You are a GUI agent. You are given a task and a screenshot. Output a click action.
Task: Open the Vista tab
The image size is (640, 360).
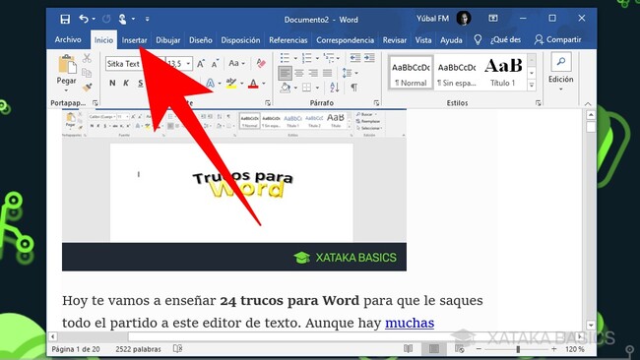[423, 40]
